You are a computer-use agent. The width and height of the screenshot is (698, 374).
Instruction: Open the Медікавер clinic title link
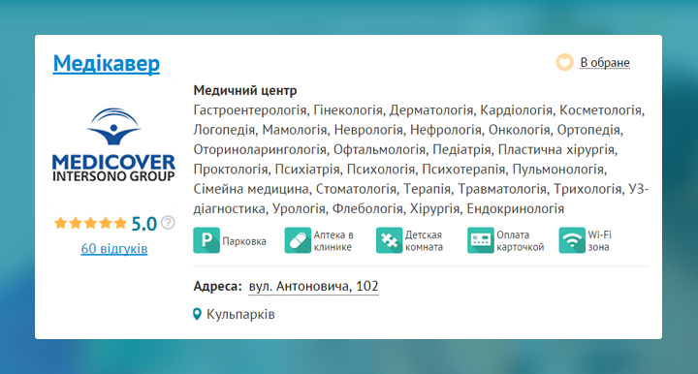click(x=106, y=63)
